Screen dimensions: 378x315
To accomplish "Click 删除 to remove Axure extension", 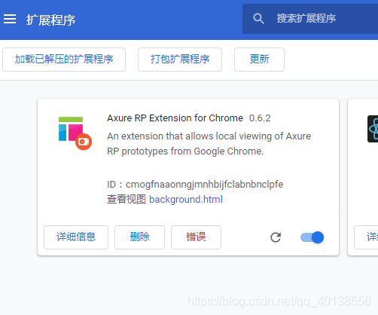I will tap(139, 237).
